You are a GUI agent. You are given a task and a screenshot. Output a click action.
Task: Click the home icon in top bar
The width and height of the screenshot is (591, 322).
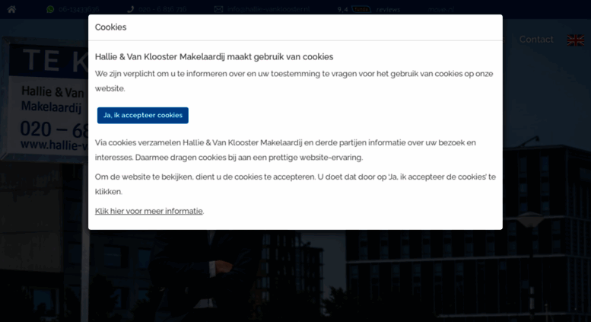11,9
